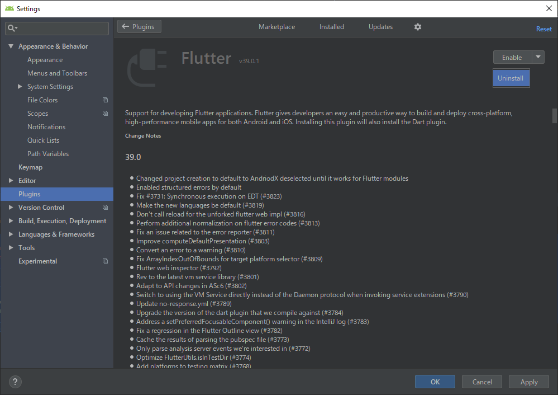The image size is (558, 395).
Task: Click 'Don't call reload for unforked flutter web' note
Action: (x=221, y=214)
